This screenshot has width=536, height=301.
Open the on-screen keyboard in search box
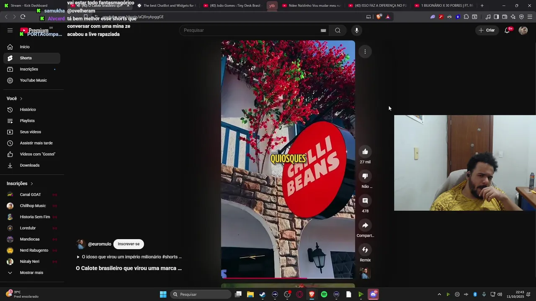click(x=323, y=30)
